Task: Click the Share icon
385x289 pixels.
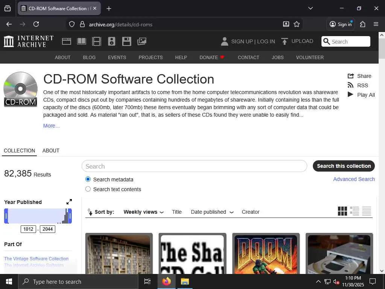Action: [x=351, y=76]
